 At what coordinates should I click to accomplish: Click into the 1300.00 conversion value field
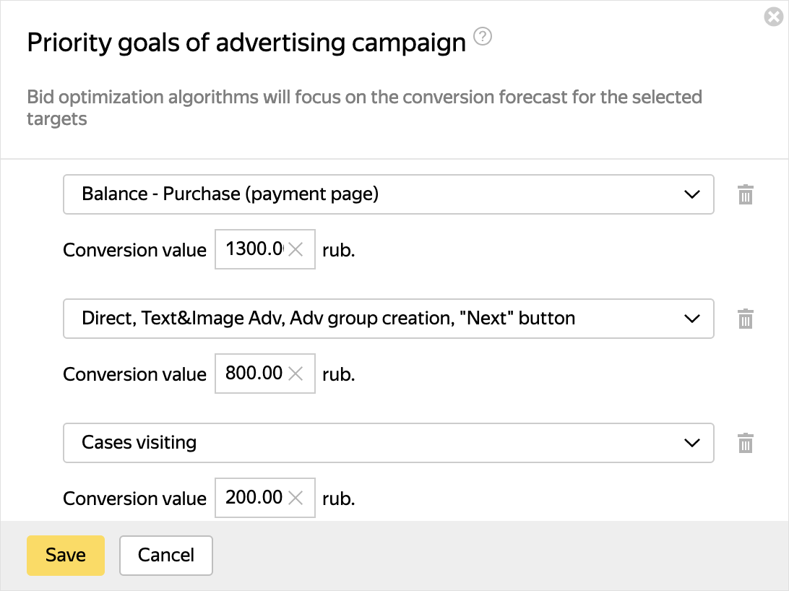click(253, 250)
